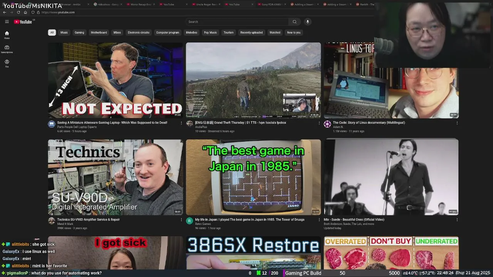Select the Melodies filter chip
The image size is (493, 277).
[x=191, y=32]
